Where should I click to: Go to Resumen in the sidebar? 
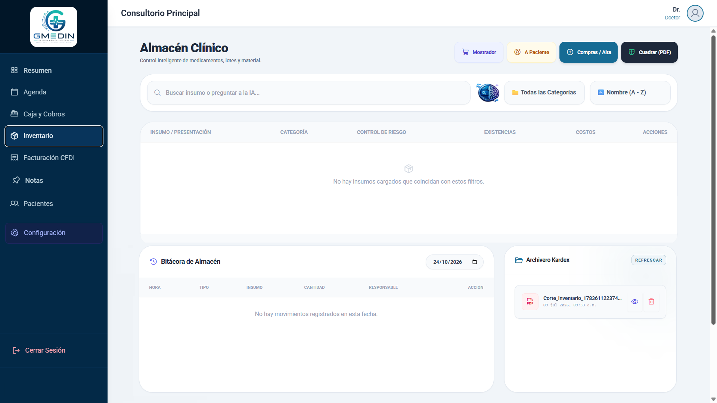pyautogui.click(x=54, y=70)
